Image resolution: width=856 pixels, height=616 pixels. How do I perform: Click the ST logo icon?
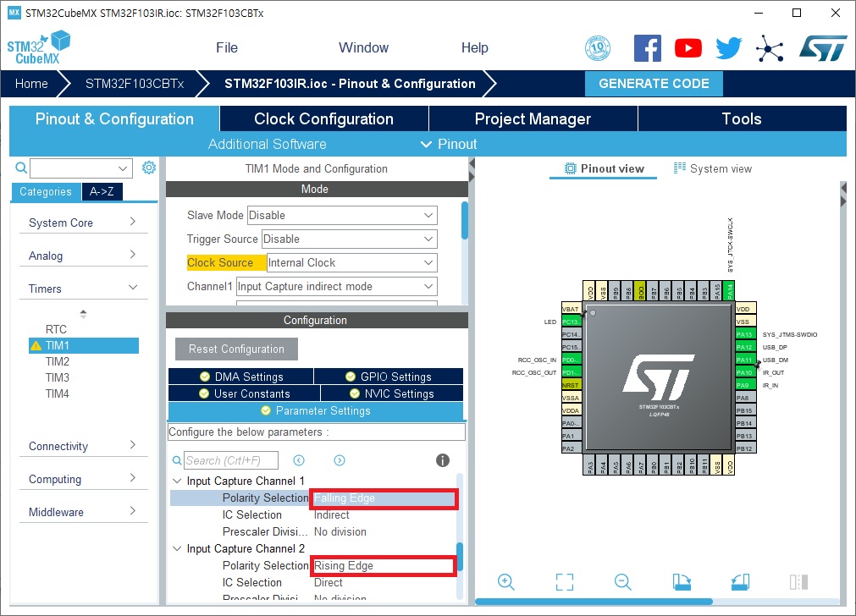click(x=823, y=48)
